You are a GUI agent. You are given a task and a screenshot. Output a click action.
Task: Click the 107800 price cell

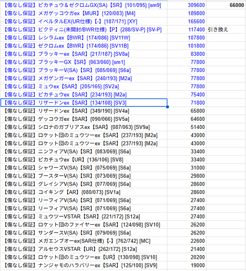tap(187, 38)
